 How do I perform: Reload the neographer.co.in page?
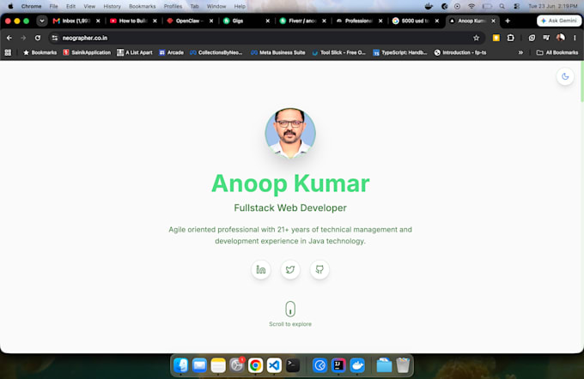[38, 38]
